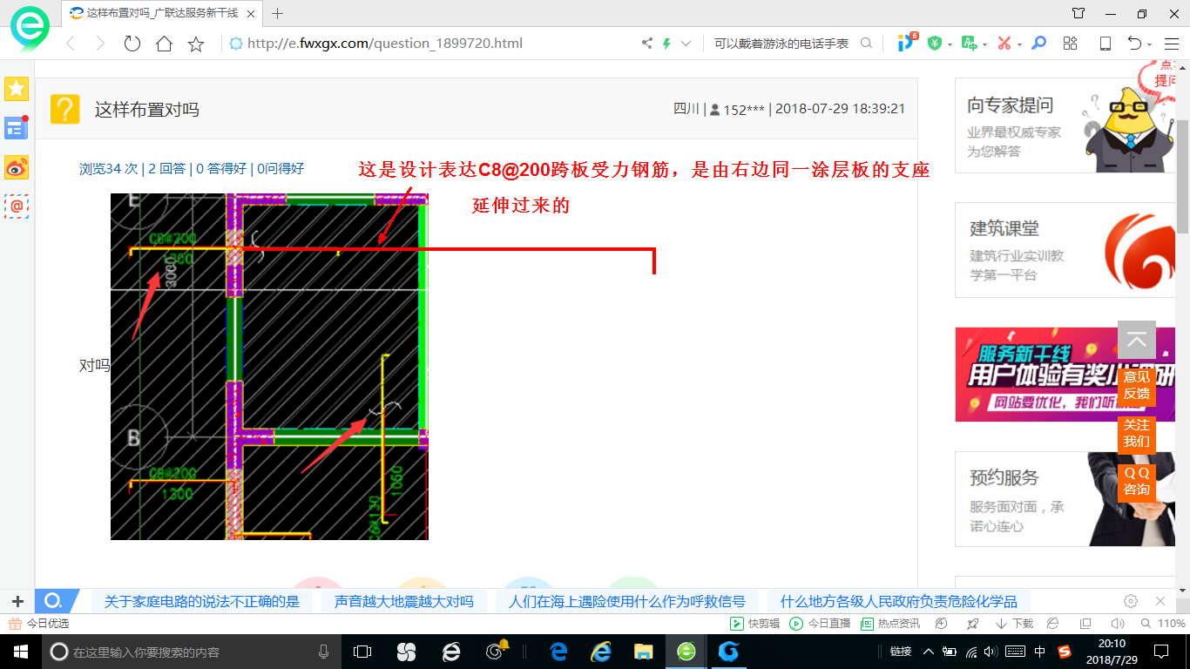Click the undo closed tab arrow icon

[x=1133, y=43]
